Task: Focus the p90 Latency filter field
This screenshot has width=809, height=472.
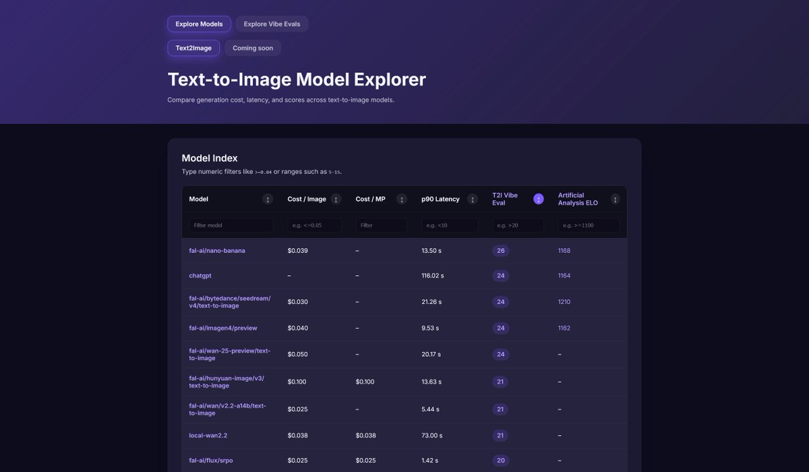Action: pos(450,225)
